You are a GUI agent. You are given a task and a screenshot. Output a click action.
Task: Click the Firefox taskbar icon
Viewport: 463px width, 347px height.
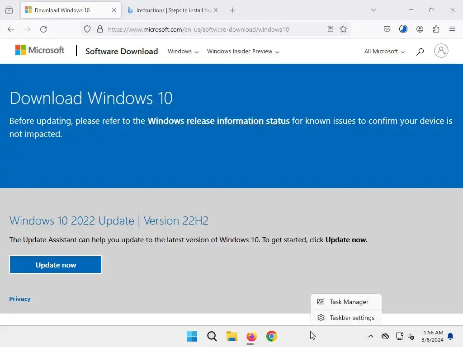click(x=251, y=336)
